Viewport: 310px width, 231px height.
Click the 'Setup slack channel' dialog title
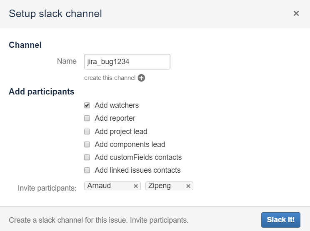(x=55, y=14)
